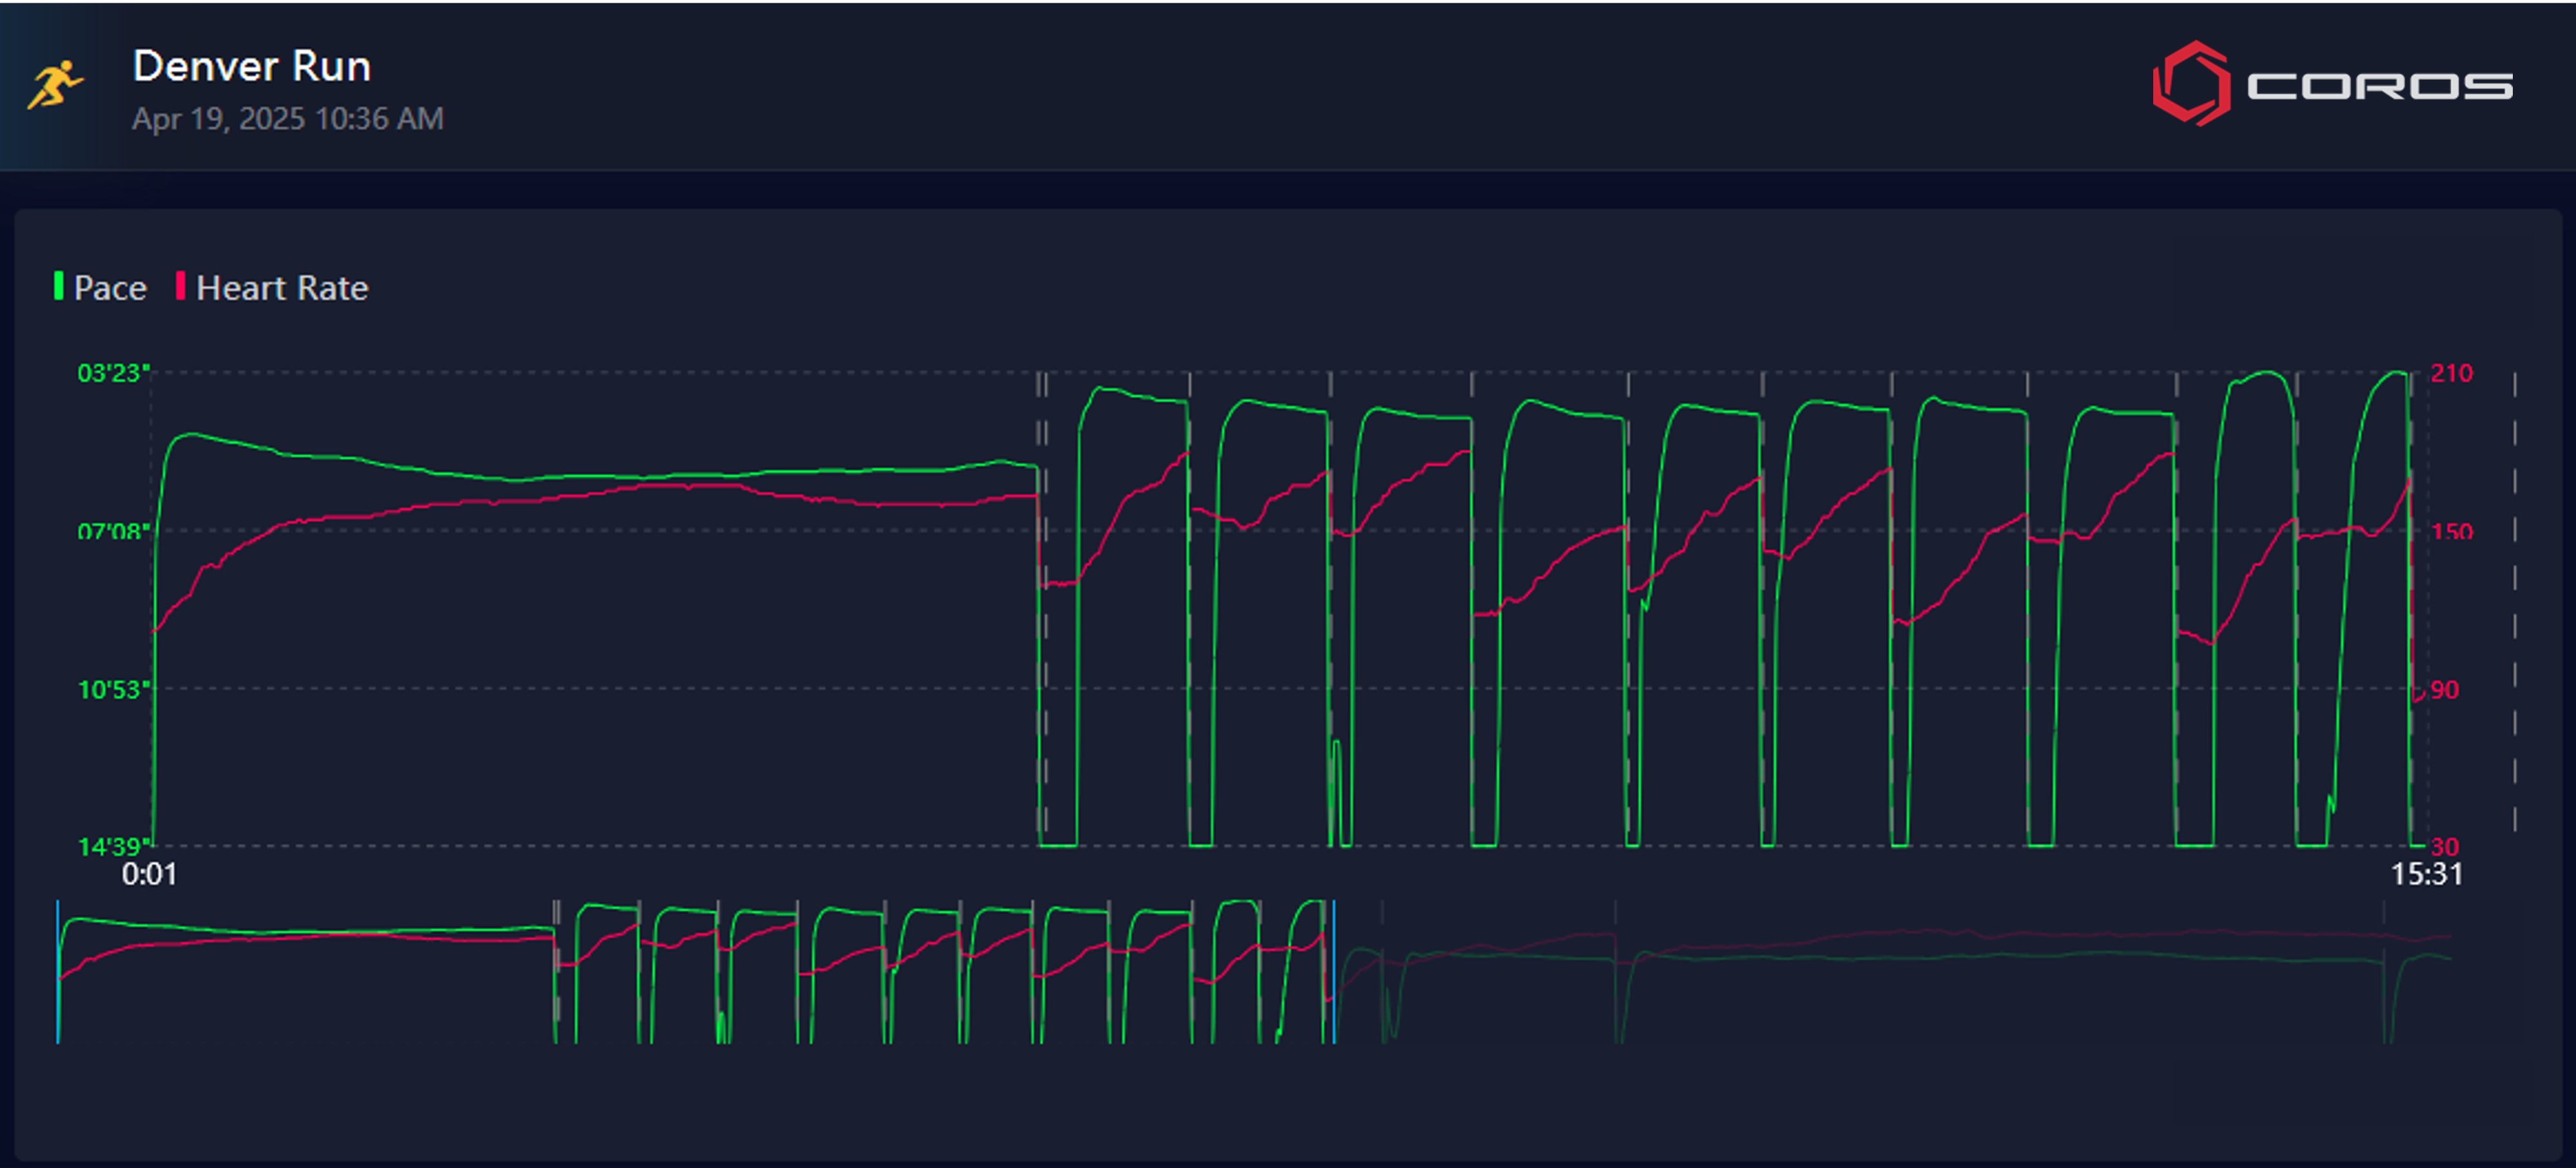Screen dimensions: 2576x1168
Task: Click the 07'08" pace axis label
Action: (113, 531)
